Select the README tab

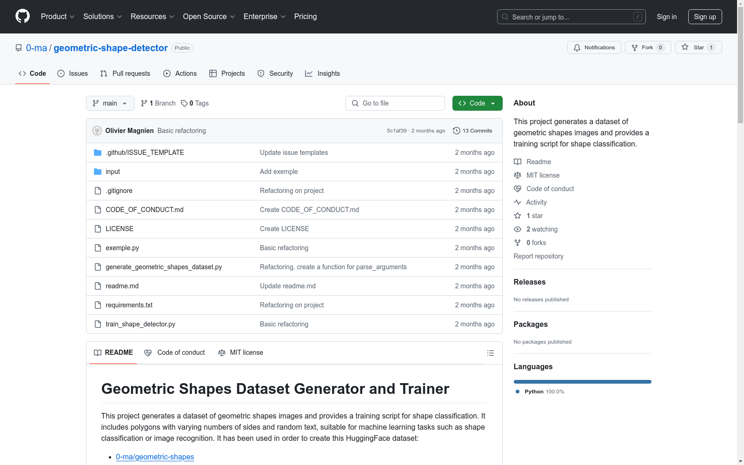(113, 352)
